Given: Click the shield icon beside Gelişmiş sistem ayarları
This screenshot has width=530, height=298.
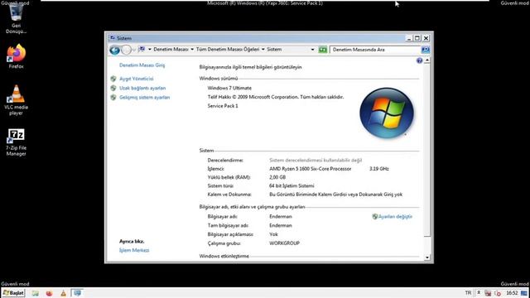Looking at the screenshot, I should point(113,98).
